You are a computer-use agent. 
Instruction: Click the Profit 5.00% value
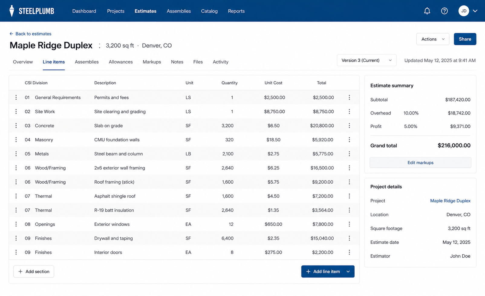click(411, 127)
